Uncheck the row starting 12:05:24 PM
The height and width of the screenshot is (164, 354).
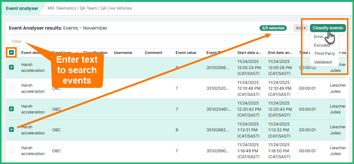point(11,67)
